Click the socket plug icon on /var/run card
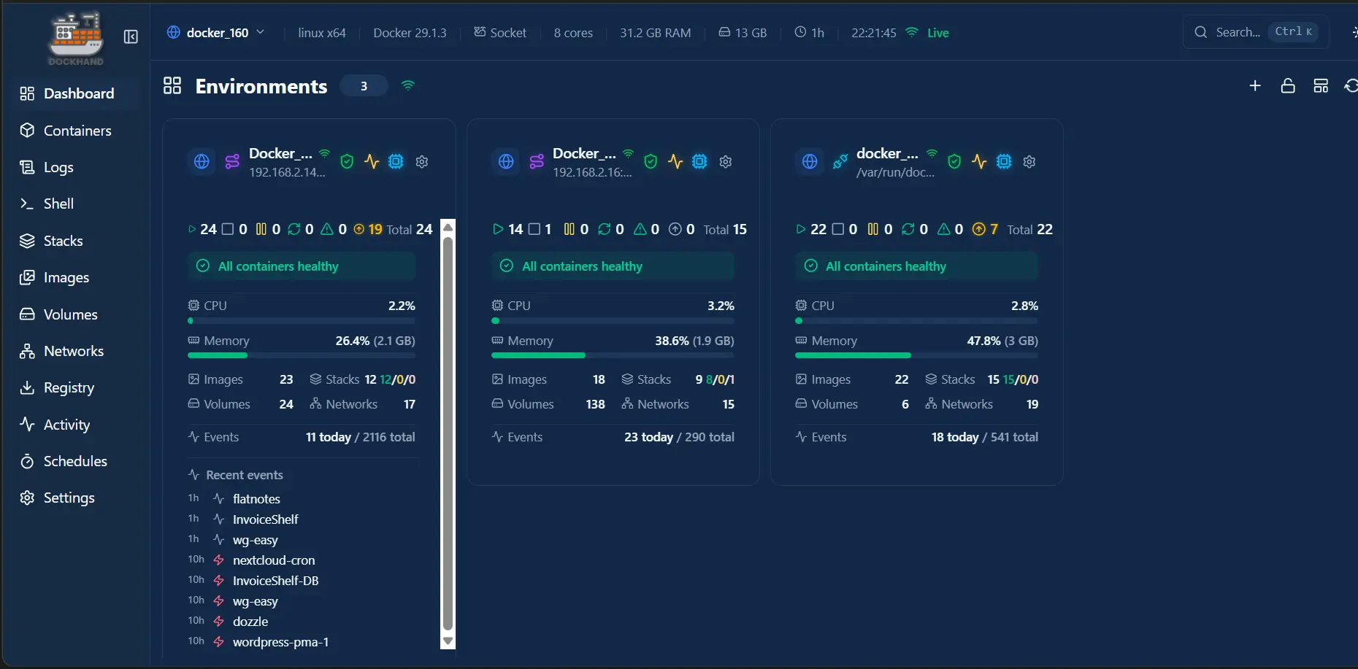The width and height of the screenshot is (1358, 669). 840,161
